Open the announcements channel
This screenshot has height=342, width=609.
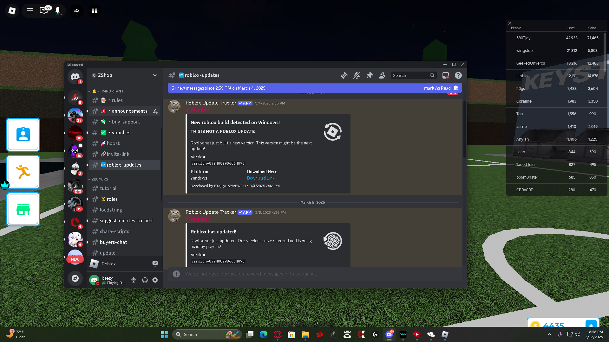coord(125,111)
